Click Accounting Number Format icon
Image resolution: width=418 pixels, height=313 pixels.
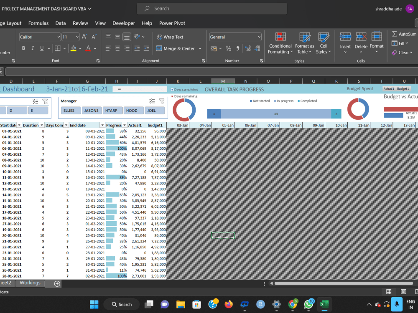pyautogui.click(x=214, y=48)
